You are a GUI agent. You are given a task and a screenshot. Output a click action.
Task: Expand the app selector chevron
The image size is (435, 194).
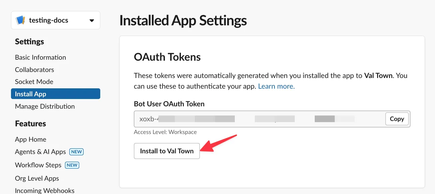92,20
